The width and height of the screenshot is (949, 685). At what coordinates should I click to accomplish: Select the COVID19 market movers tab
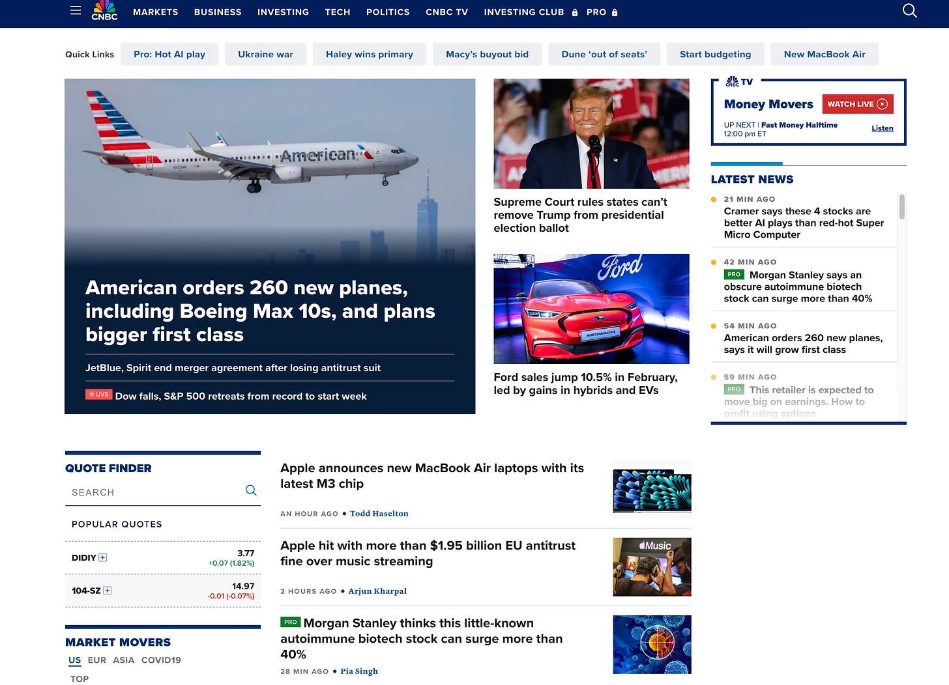161,660
